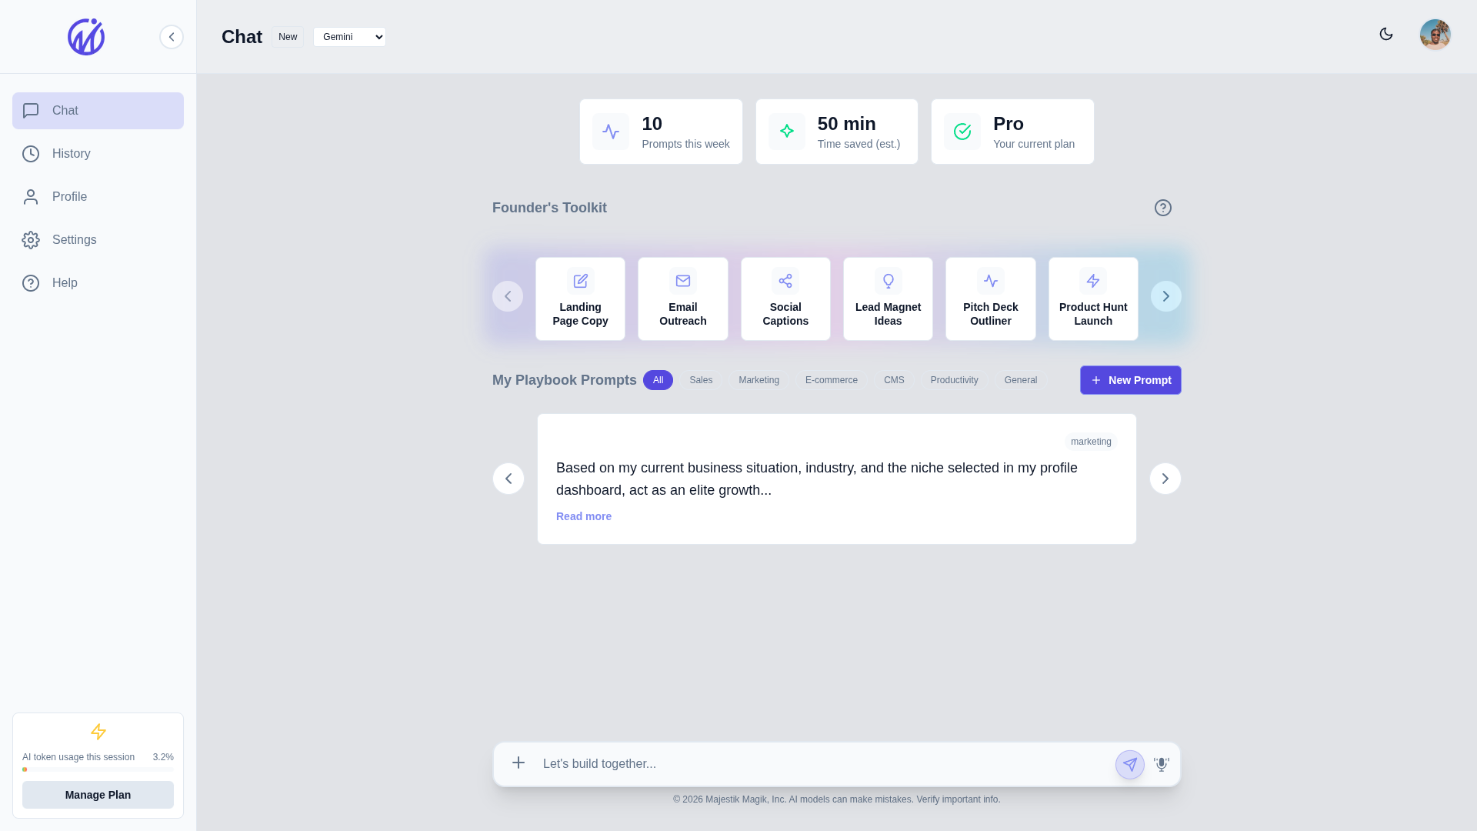Show next playbook prompt
1477x831 pixels.
point(1165,479)
